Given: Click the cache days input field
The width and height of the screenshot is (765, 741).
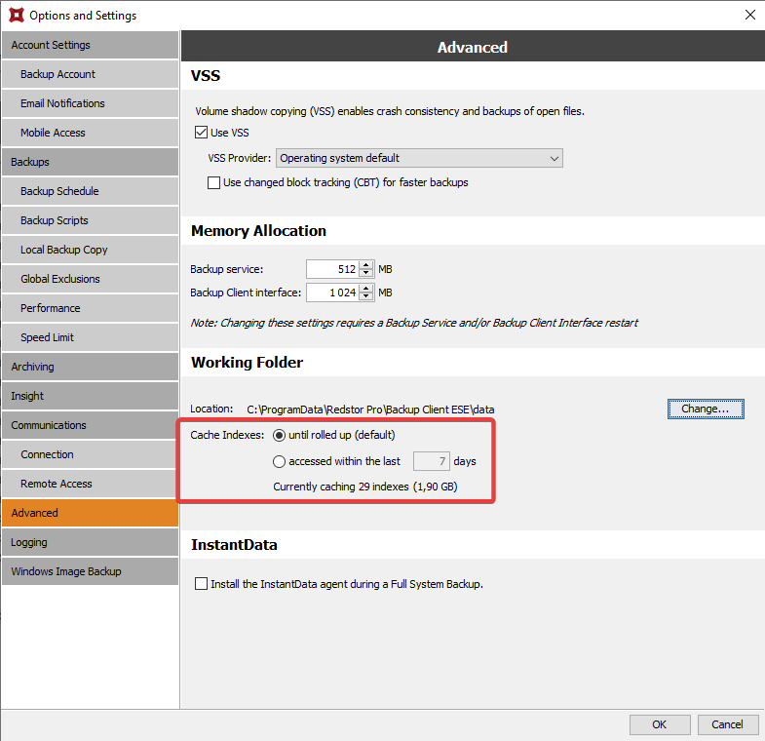Looking at the screenshot, I should 432,461.
